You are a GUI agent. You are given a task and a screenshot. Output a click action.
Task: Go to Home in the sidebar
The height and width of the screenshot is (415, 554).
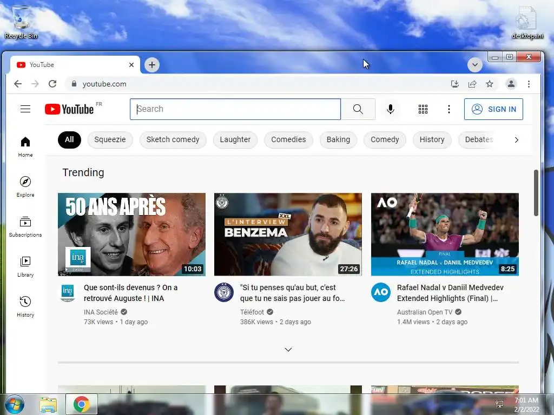tap(25, 147)
